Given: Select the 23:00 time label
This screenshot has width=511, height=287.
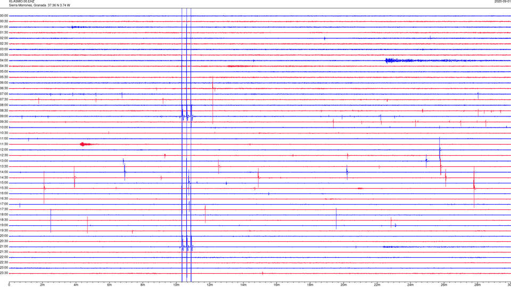Looking at the screenshot, I should point(4,268).
